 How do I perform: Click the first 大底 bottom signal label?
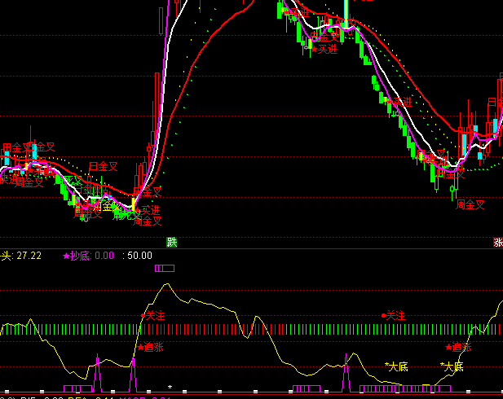(396, 367)
